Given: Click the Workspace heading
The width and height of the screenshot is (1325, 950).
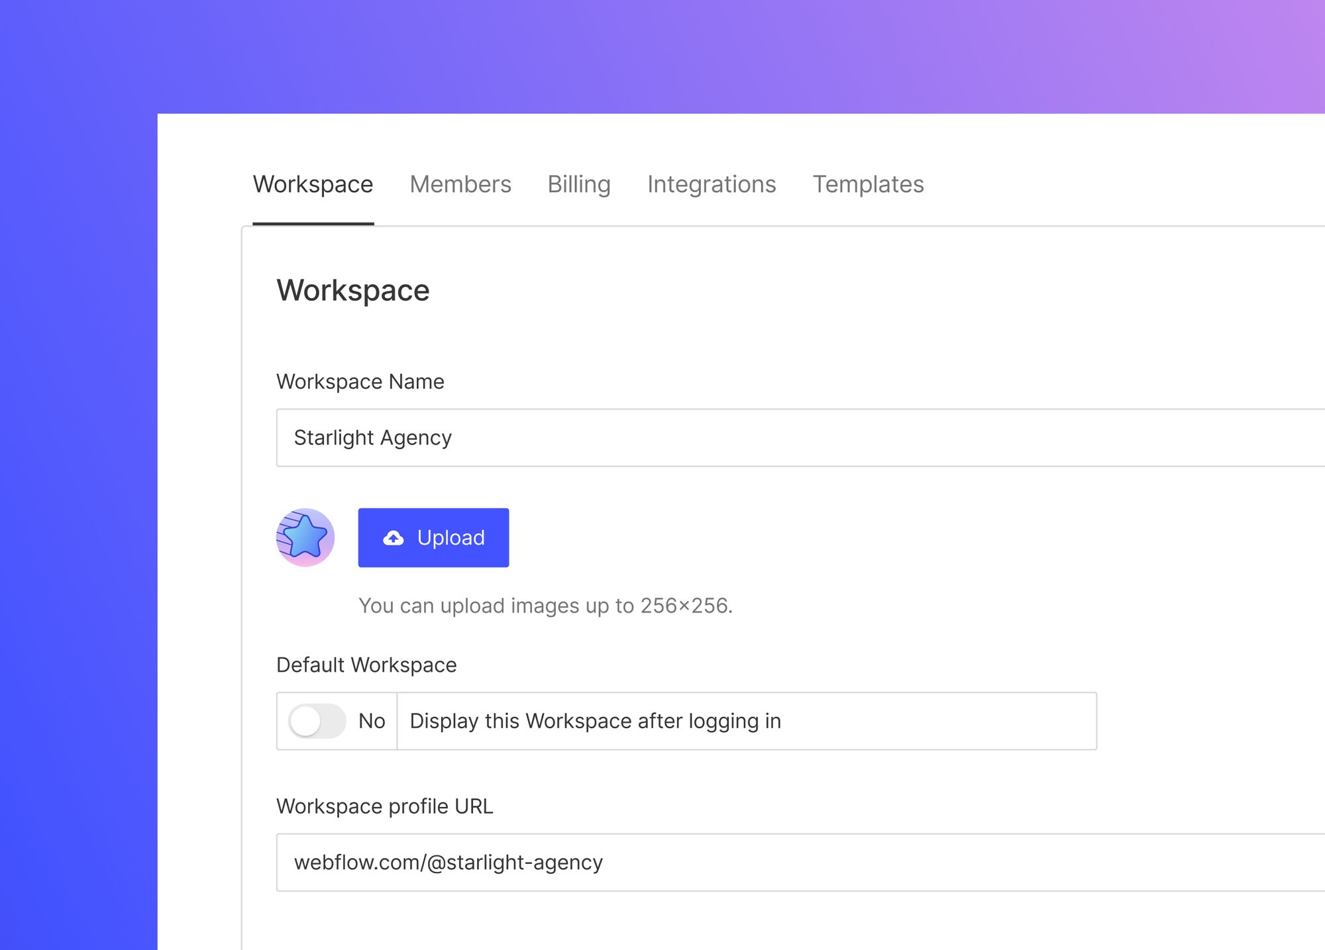Looking at the screenshot, I should click(354, 290).
